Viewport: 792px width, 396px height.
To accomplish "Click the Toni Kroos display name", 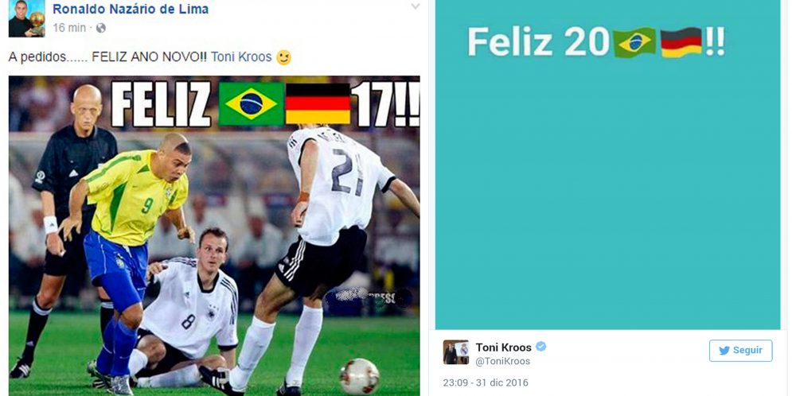I will pos(504,347).
